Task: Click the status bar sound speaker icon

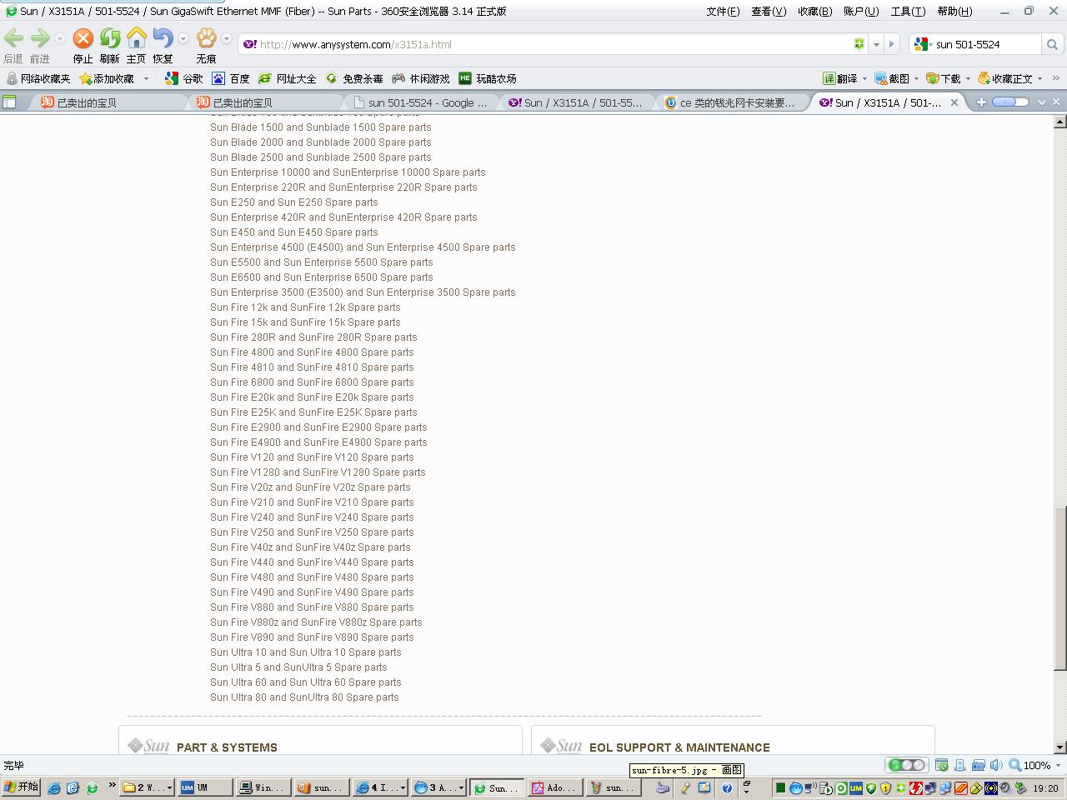Action: point(996,765)
